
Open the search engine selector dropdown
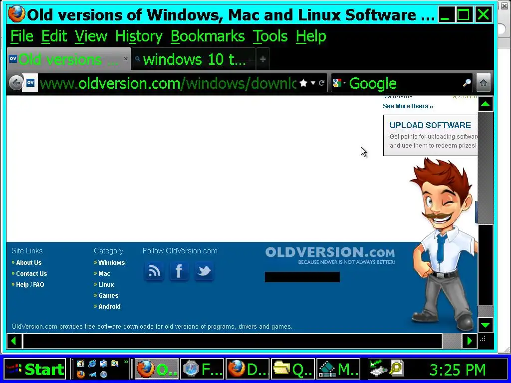(x=339, y=83)
